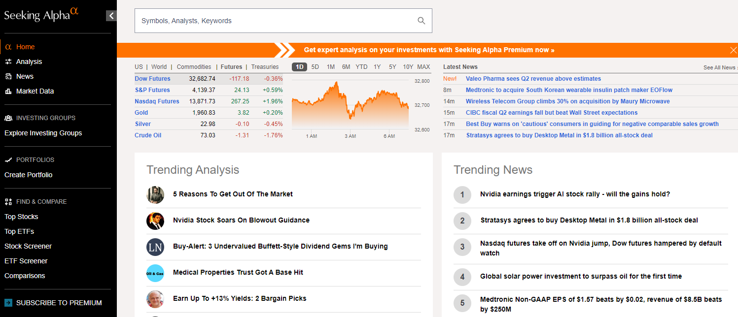Open Market Data in the sidebar
Screen dimensions: 738x317
(x=35, y=91)
